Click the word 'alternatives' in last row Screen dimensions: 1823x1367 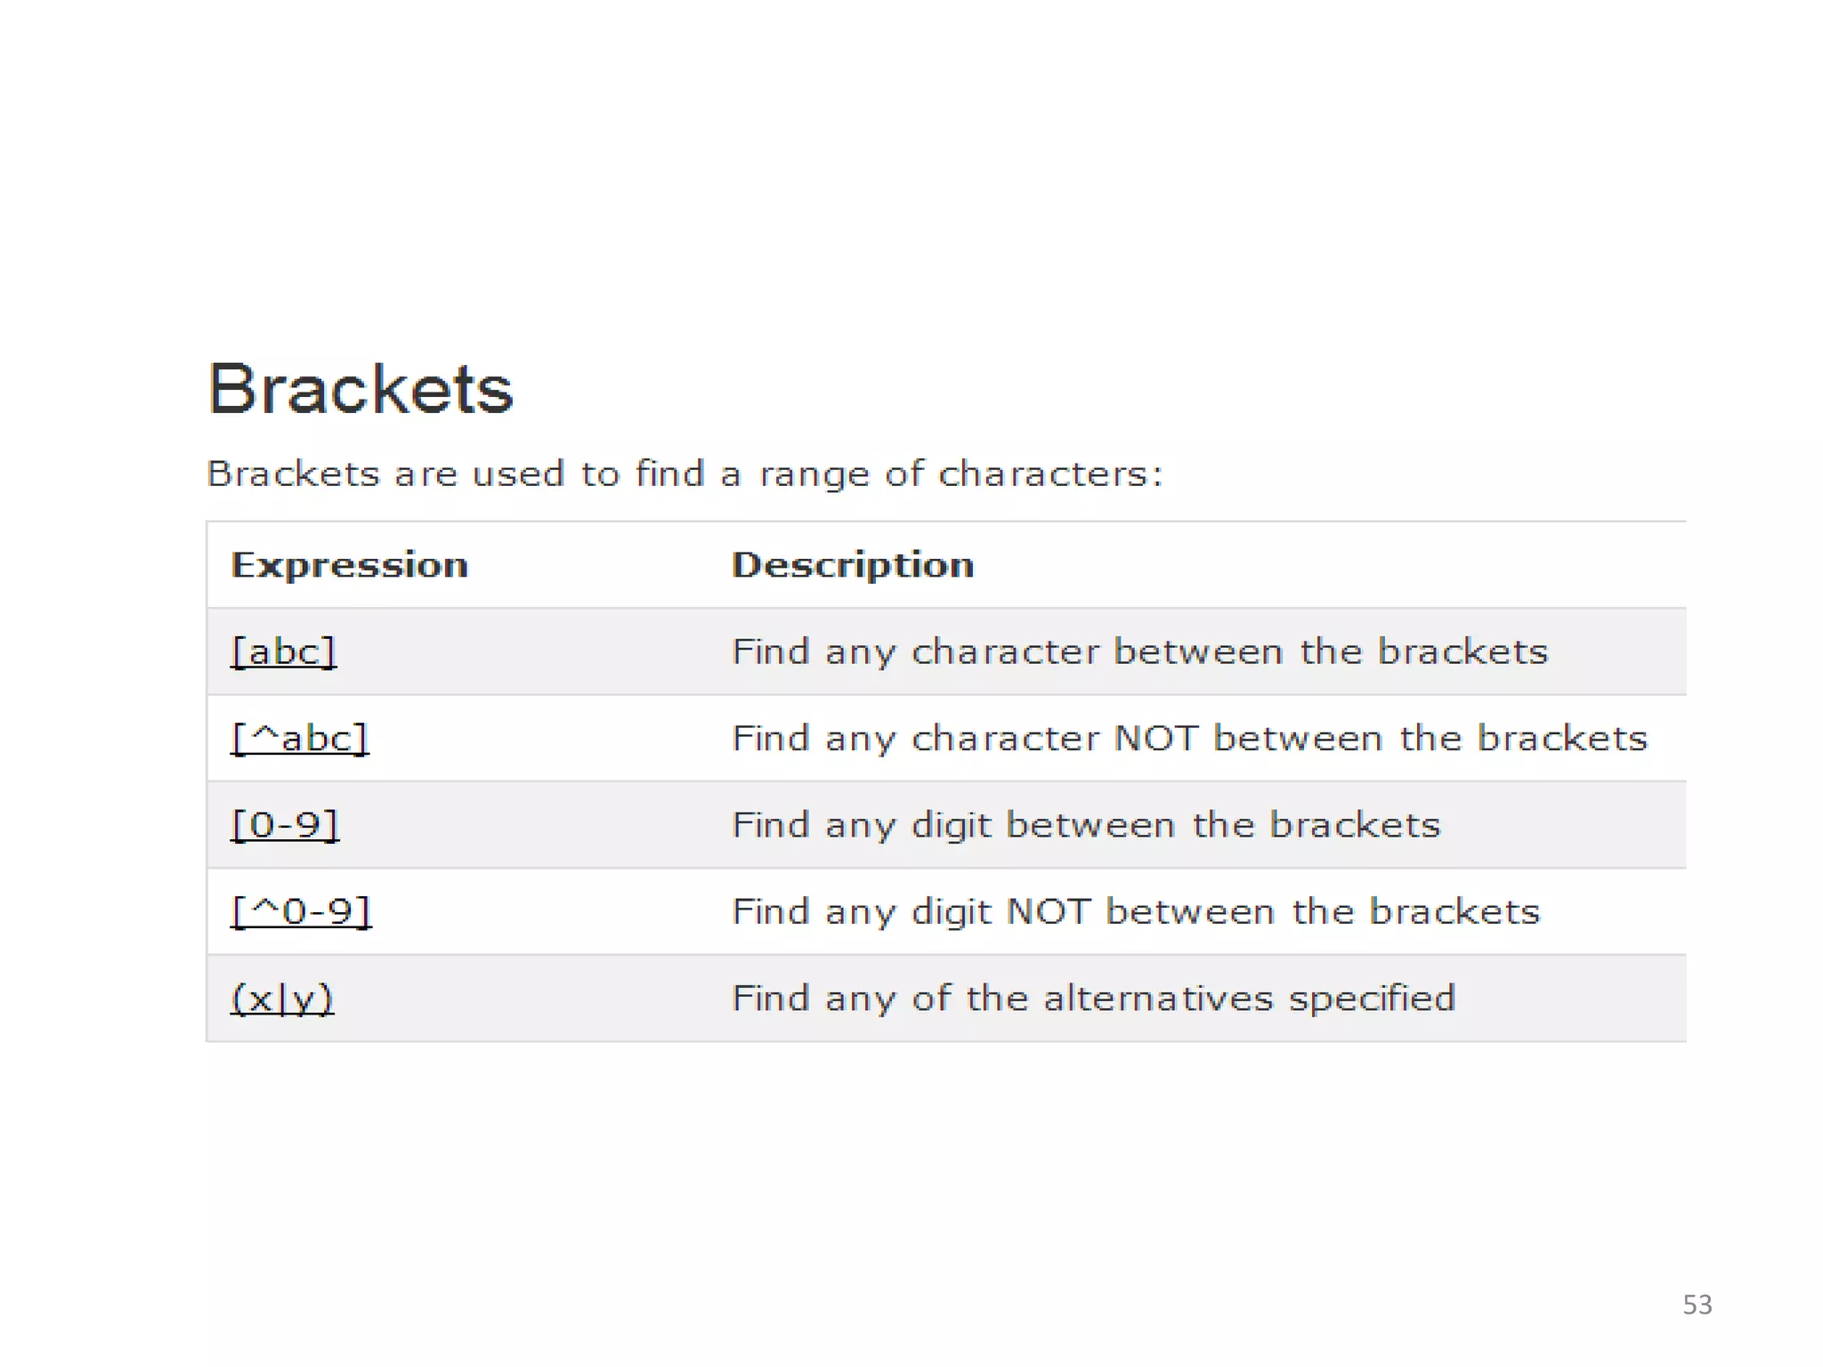[x=1157, y=999]
